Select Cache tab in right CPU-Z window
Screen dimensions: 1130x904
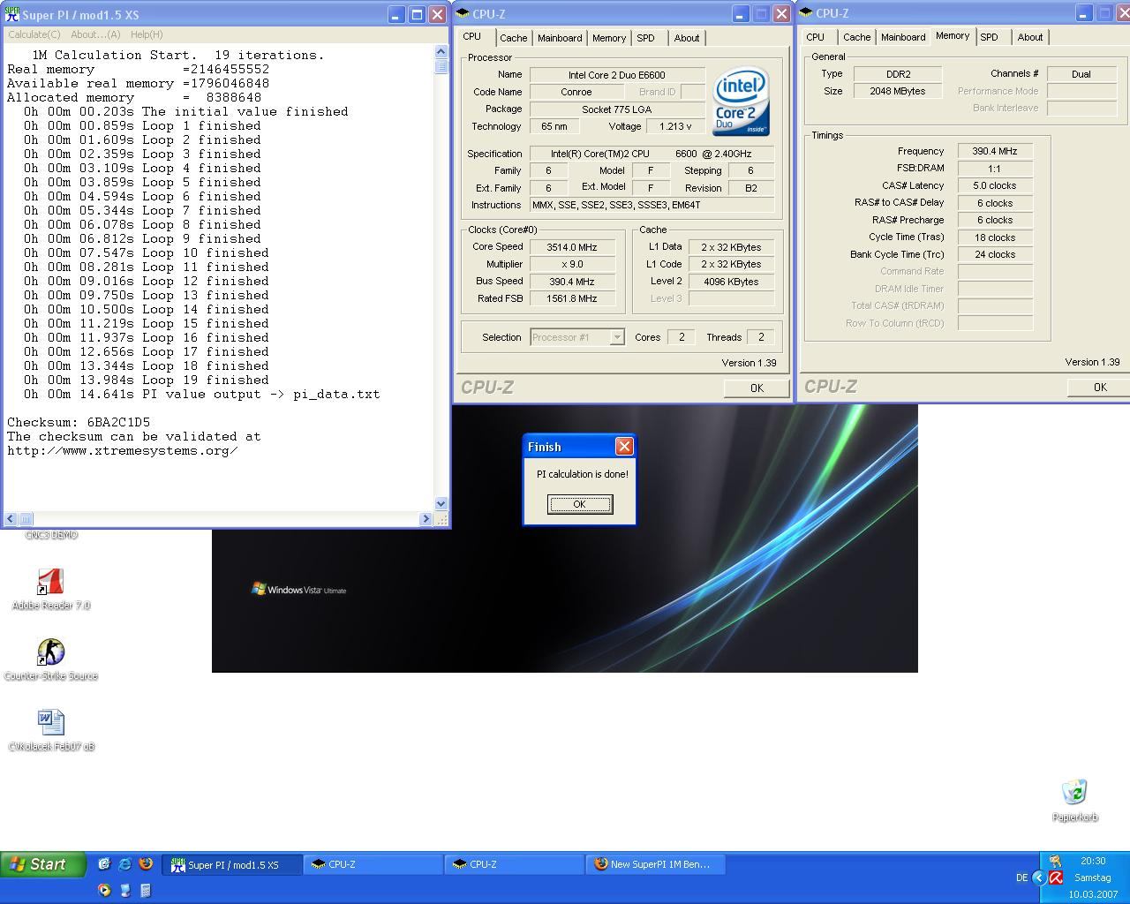pyautogui.click(x=856, y=37)
